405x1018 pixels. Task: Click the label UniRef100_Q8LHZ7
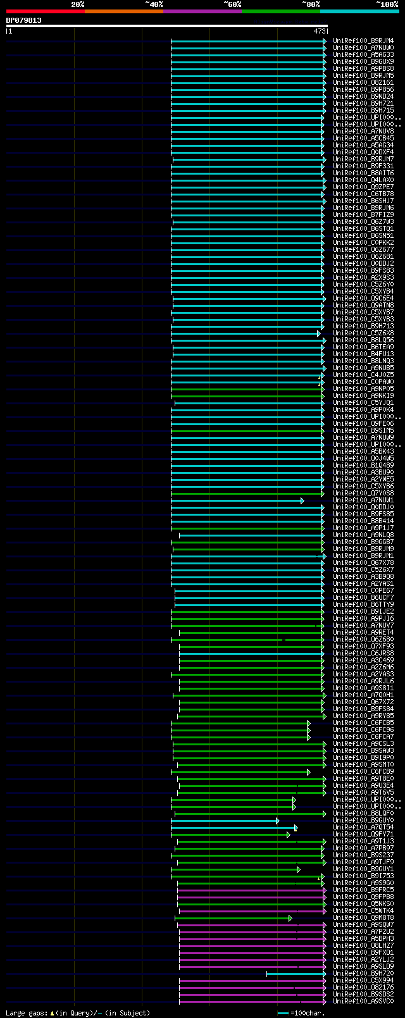point(363,946)
